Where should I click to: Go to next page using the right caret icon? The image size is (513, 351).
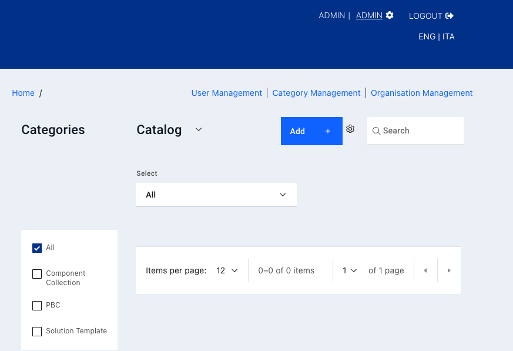[x=449, y=270]
